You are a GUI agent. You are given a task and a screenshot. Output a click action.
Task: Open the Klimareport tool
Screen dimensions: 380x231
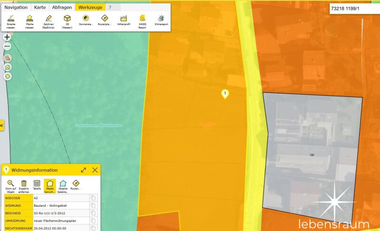[x=161, y=21]
